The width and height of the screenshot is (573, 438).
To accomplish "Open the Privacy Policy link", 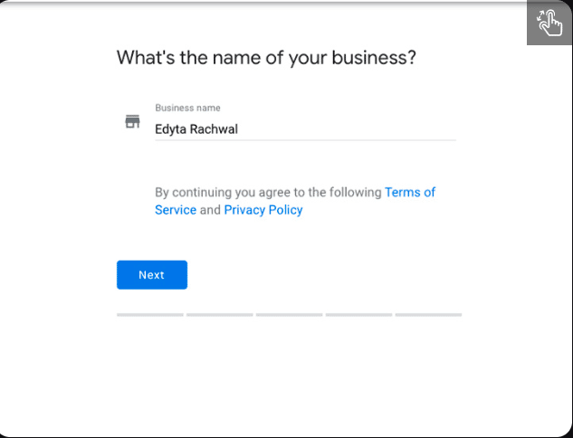I will click(x=263, y=210).
